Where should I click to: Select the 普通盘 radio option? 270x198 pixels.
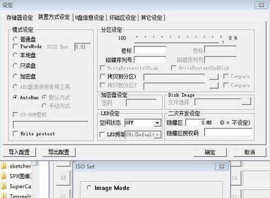tap(15, 39)
